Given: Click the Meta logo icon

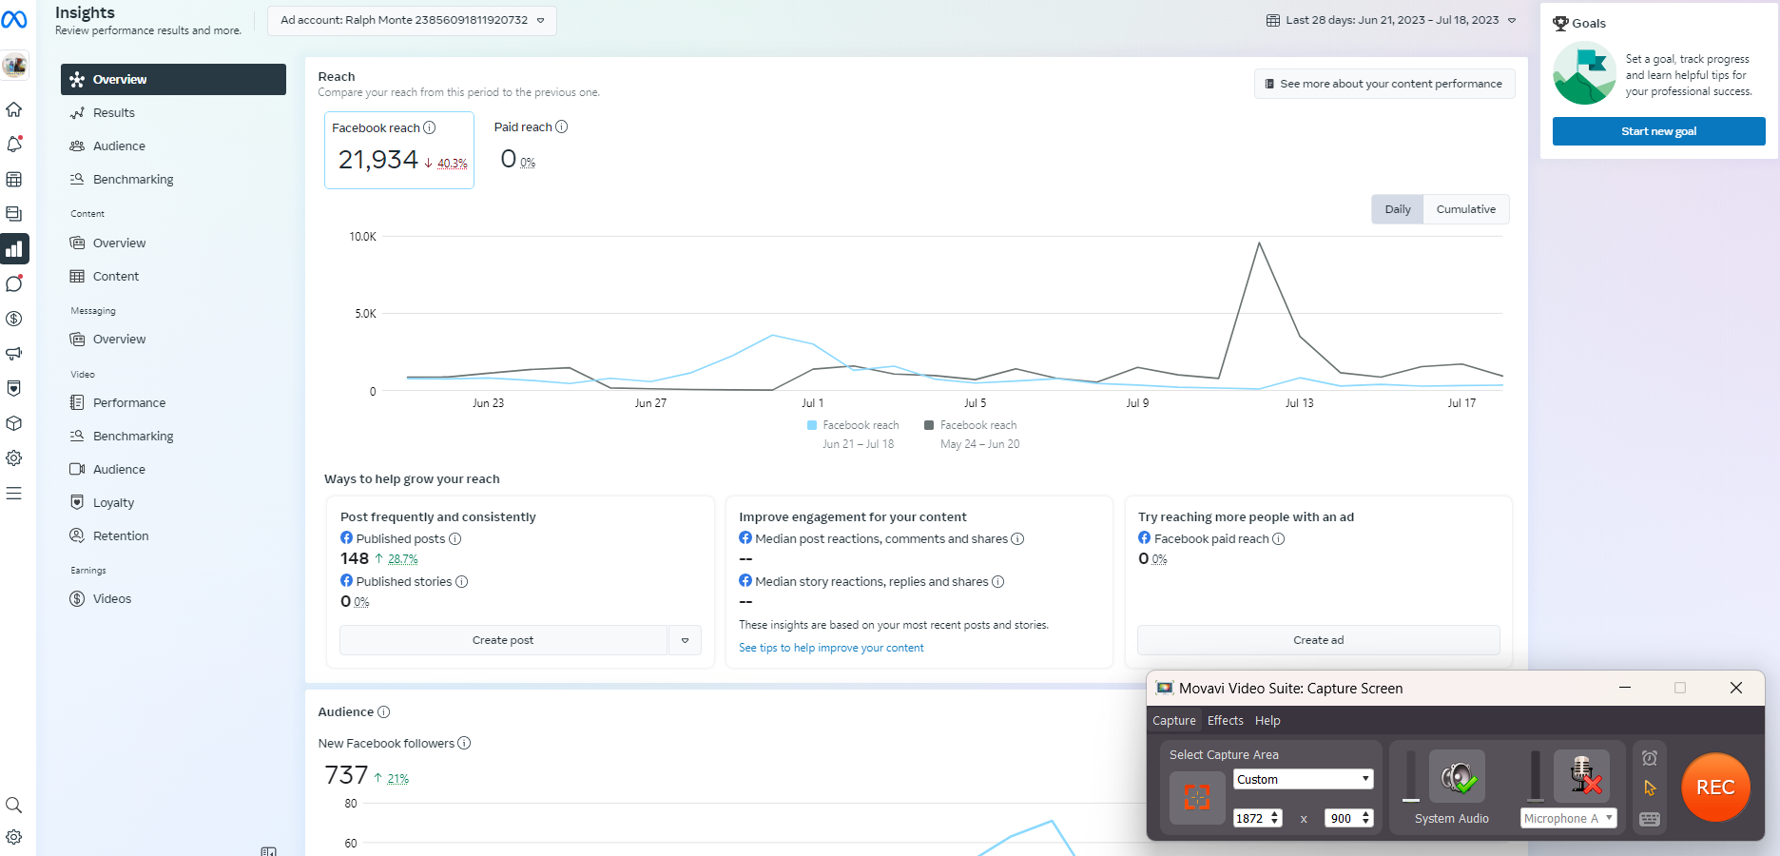Looking at the screenshot, I should click(14, 19).
